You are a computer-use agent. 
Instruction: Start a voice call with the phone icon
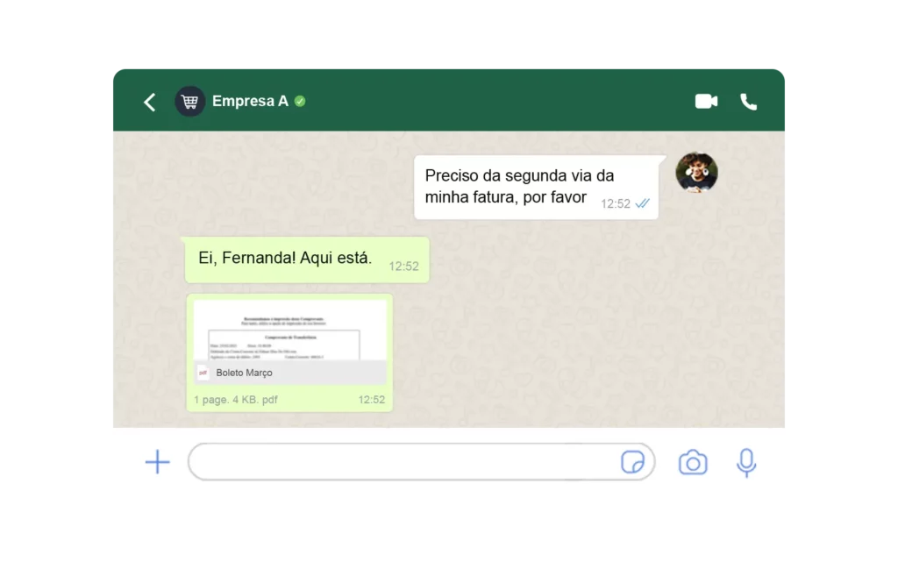749,102
